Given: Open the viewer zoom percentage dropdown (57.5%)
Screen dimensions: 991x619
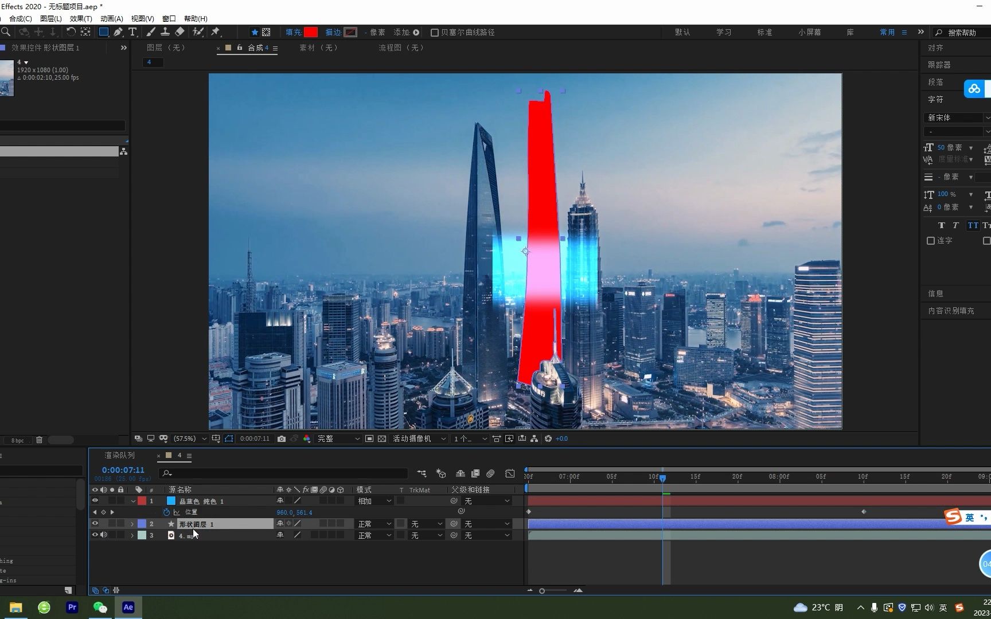Looking at the screenshot, I should point(190,438).
